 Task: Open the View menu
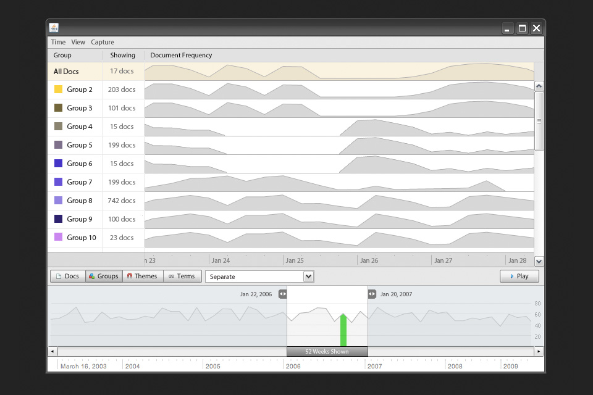[78, 43]
